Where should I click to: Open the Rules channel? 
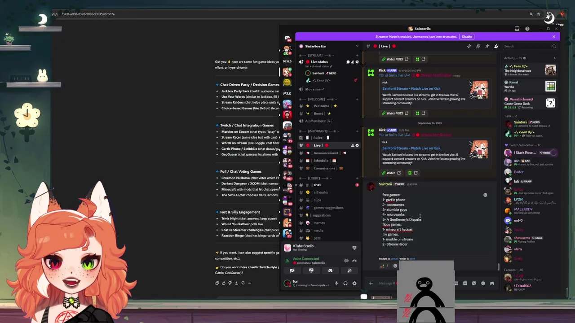pyautogui.click(x=328, y=138)
